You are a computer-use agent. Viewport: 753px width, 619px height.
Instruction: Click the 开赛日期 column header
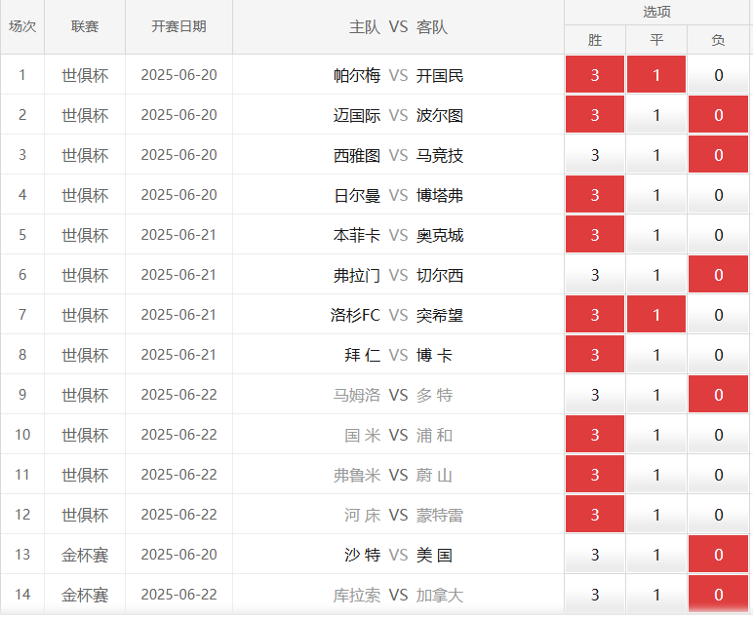click(x=178, y=26)
